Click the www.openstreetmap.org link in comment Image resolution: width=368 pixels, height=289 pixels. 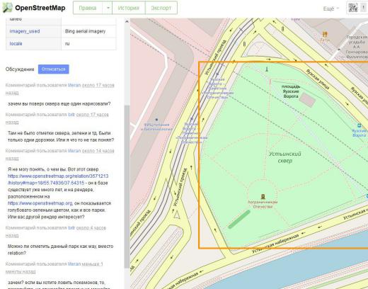point(40,203)
